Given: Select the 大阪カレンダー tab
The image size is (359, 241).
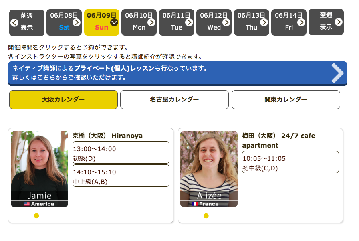Looking at the screenshot, I should pos(63,99).
